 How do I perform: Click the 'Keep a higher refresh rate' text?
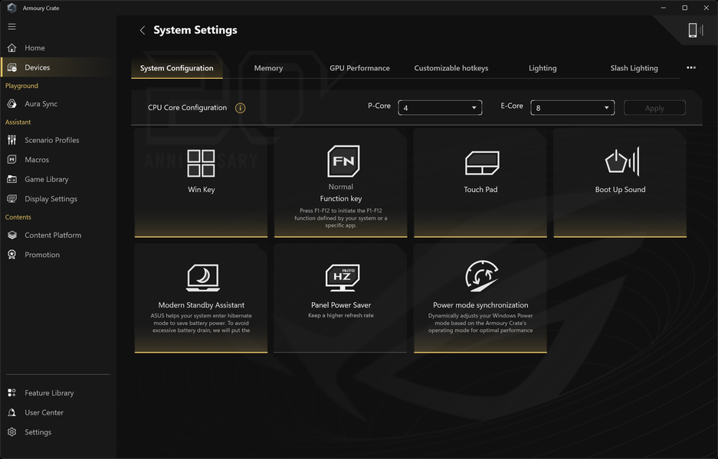pyautogui.click(x=341, y=315)
